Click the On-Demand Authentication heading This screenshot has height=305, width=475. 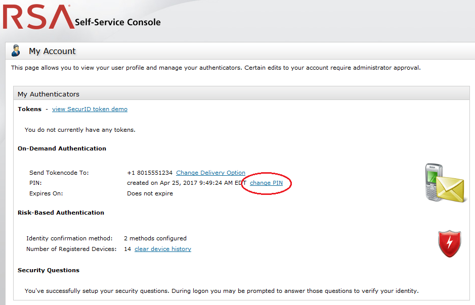point(62,148)
